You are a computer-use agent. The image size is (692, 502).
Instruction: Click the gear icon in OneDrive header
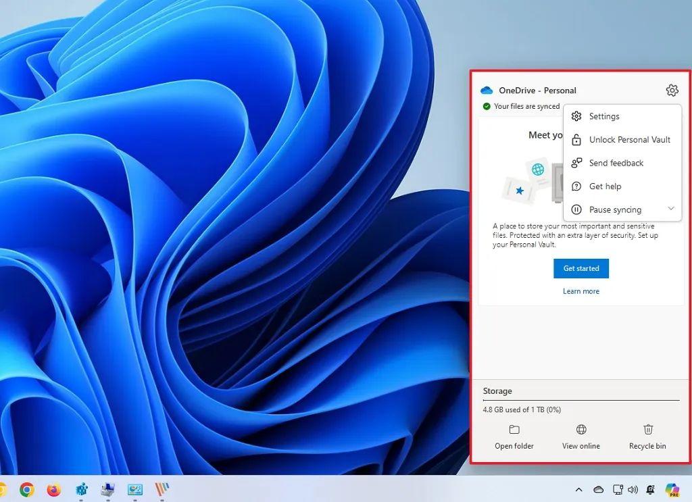coord(671,91)
